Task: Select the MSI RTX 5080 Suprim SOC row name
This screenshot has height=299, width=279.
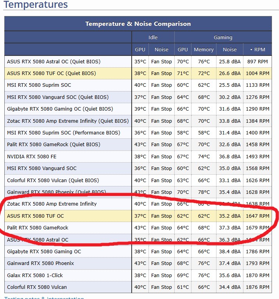Action: (x=39, y=85)
